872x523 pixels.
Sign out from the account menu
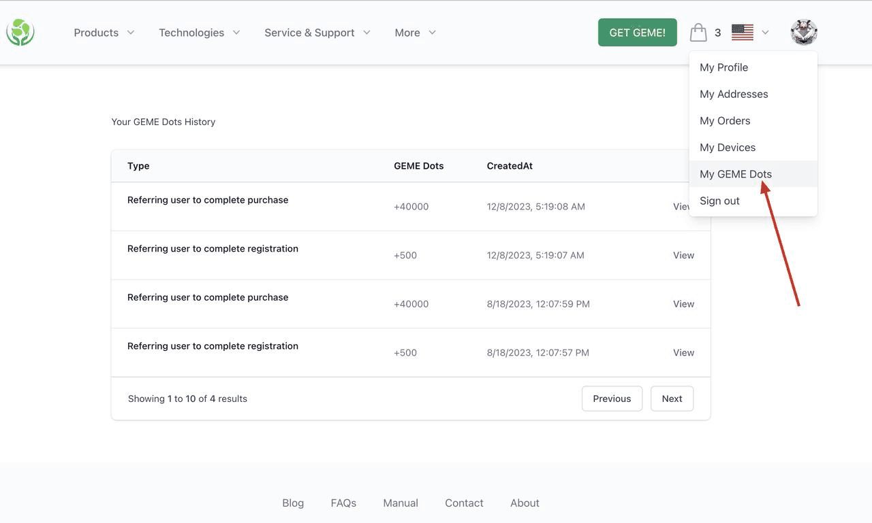coord(719,201)
